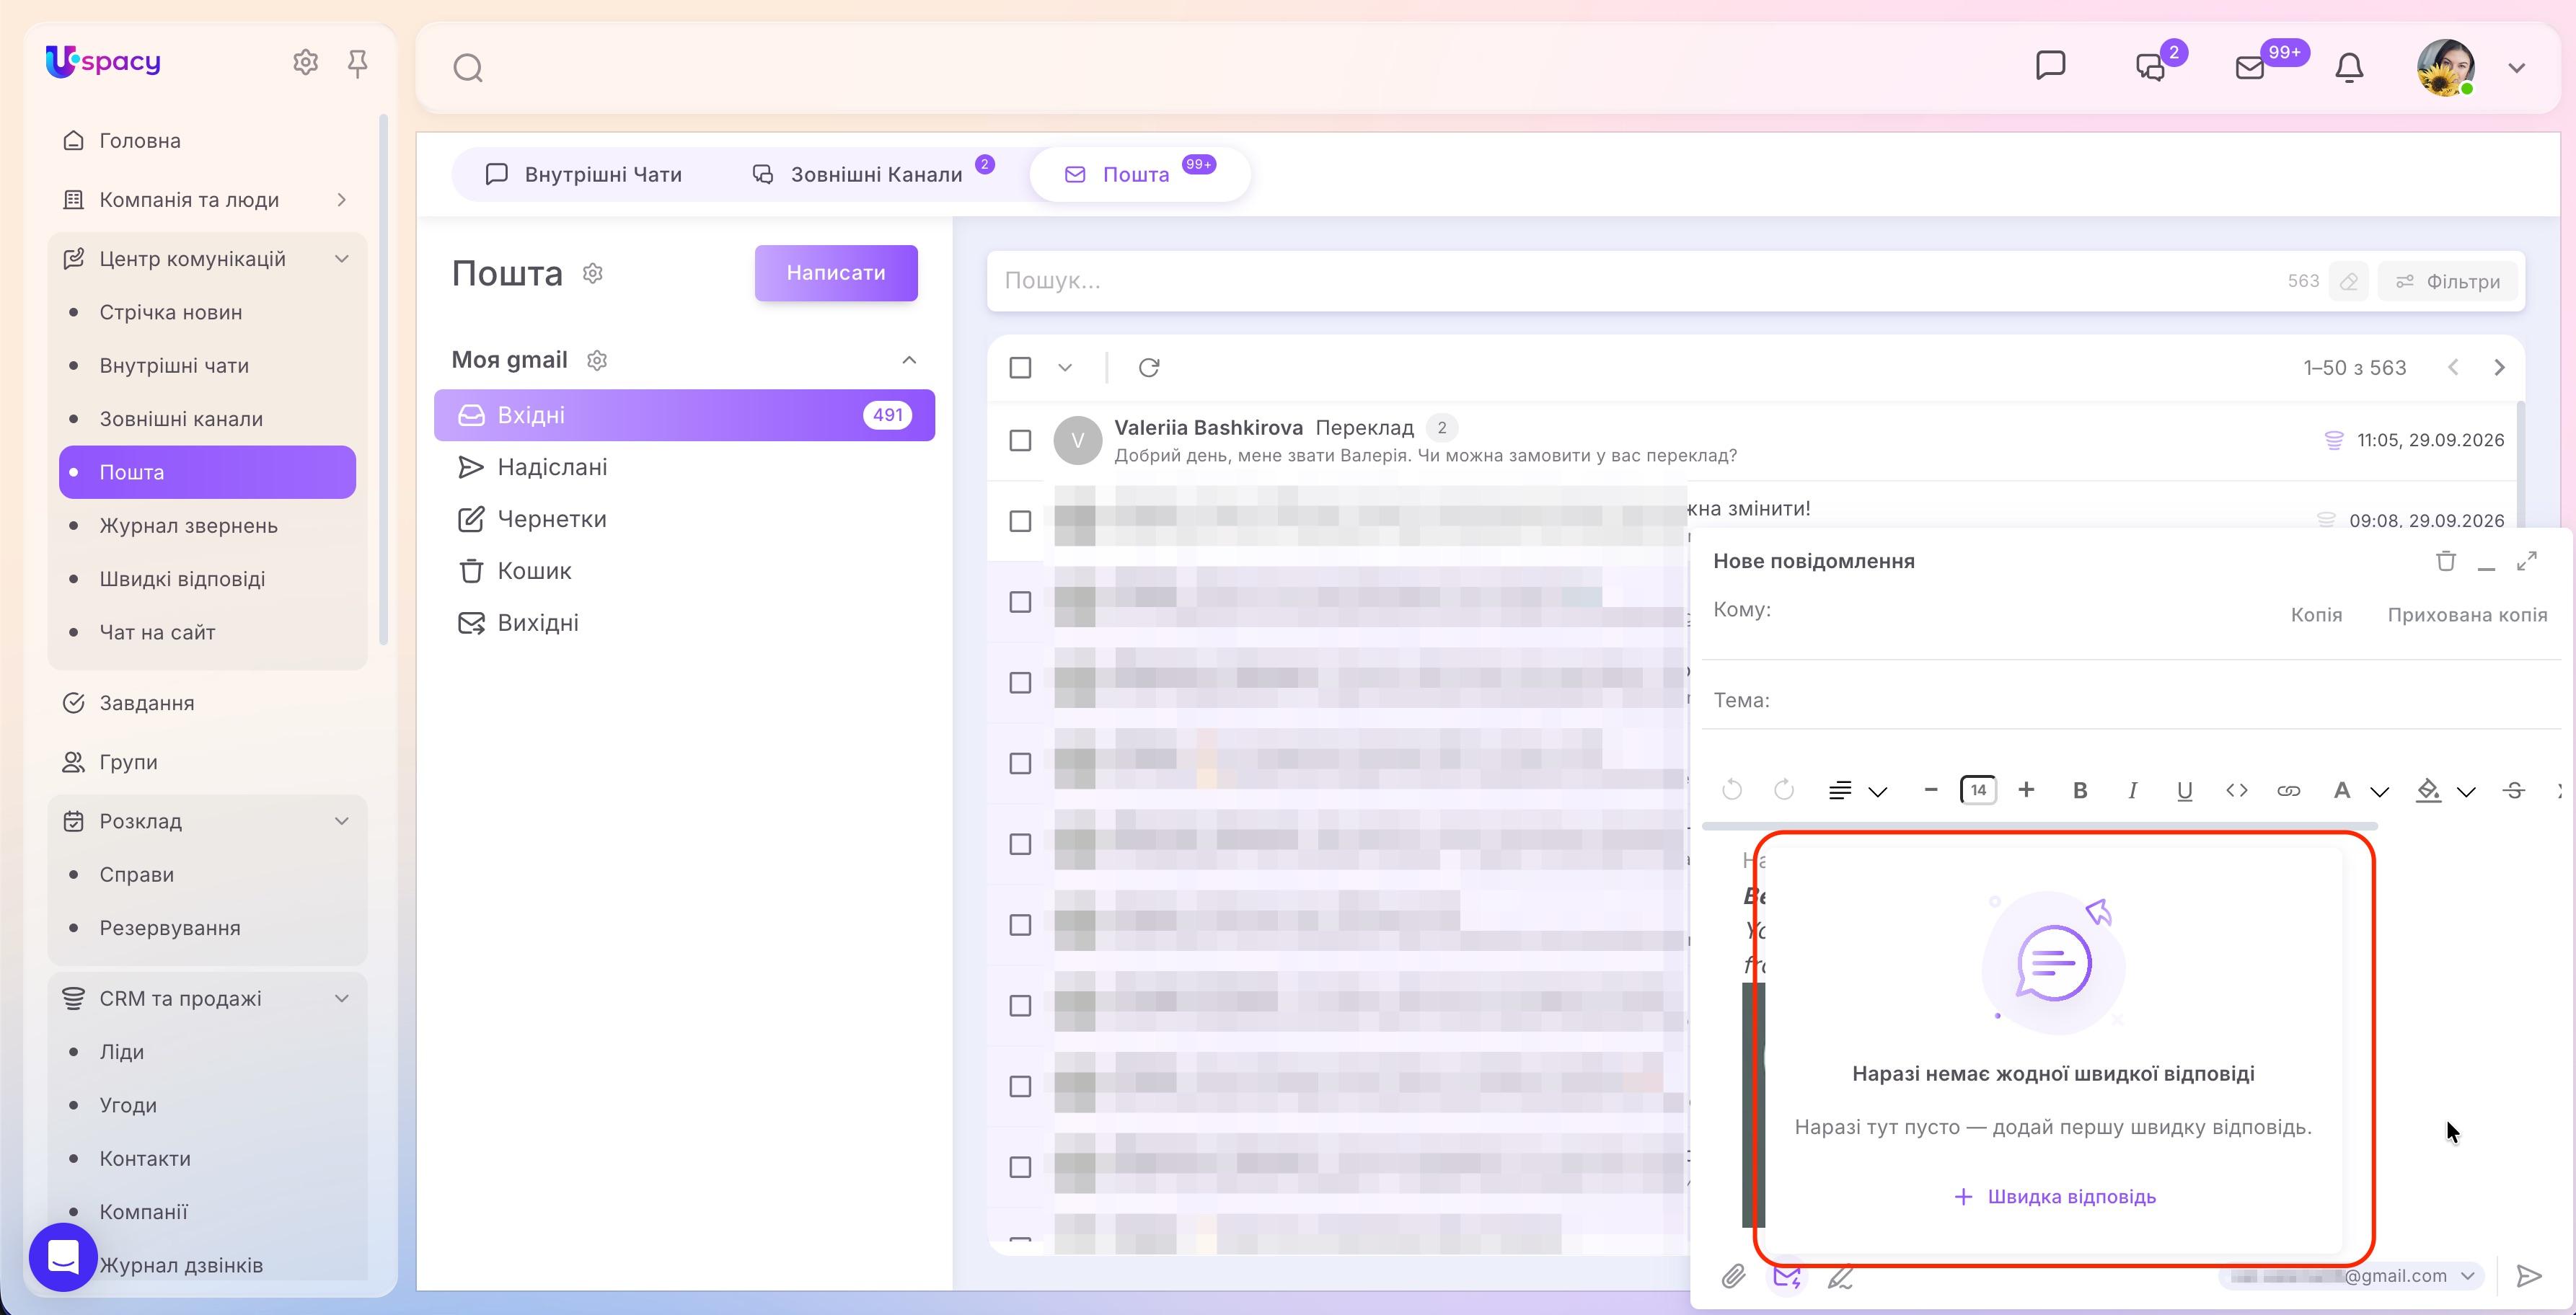The image size is (2576, 1315).
Task: Select the checkbox of email dated 09:08, 29.09.2026
Action: [x=1020, y=521]
